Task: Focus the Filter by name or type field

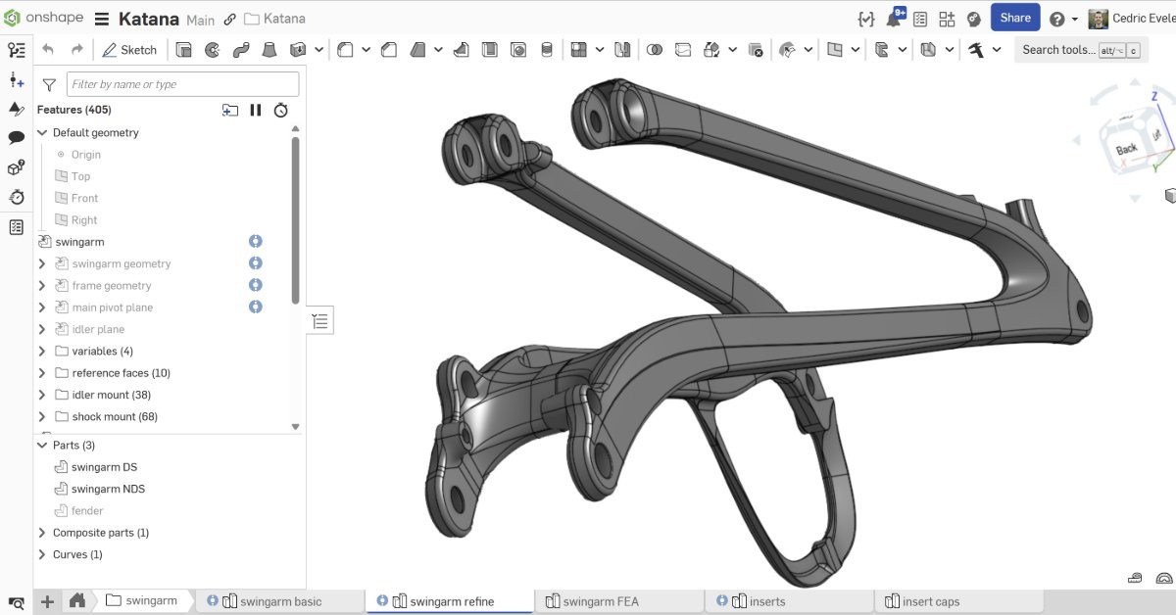Action: pos(182,84)
